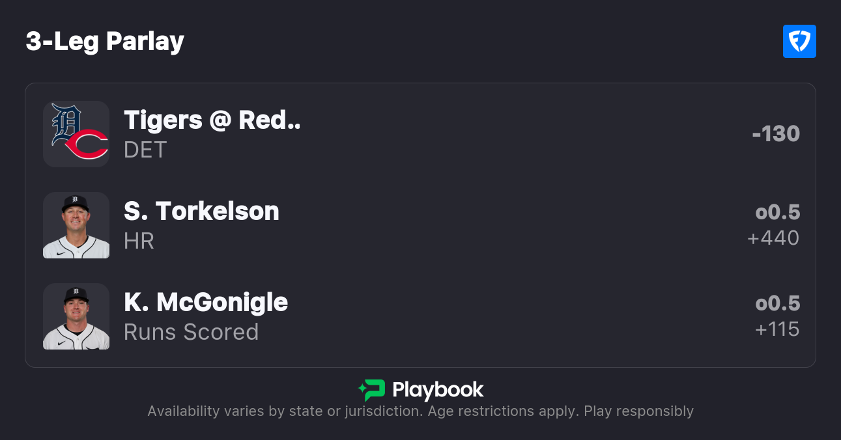Click the +115 odds for McGonigle
This screenshot has height=440, width=841.
(x=777, y=329)
